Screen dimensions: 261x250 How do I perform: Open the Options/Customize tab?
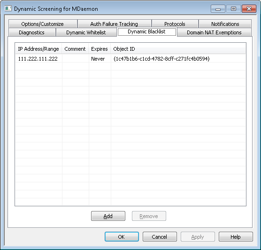[x=43, y=24]
